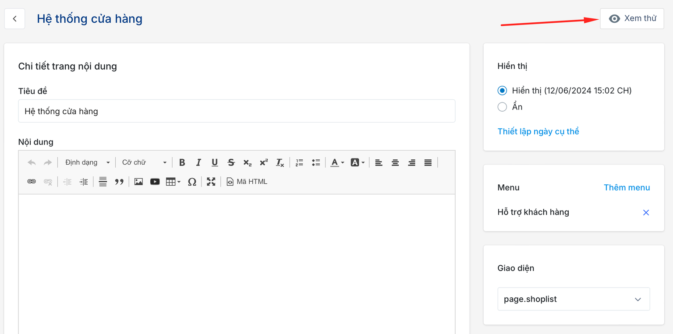673x334 pixels.
Task: Click the Bold formatting icon
Action: 182,162
